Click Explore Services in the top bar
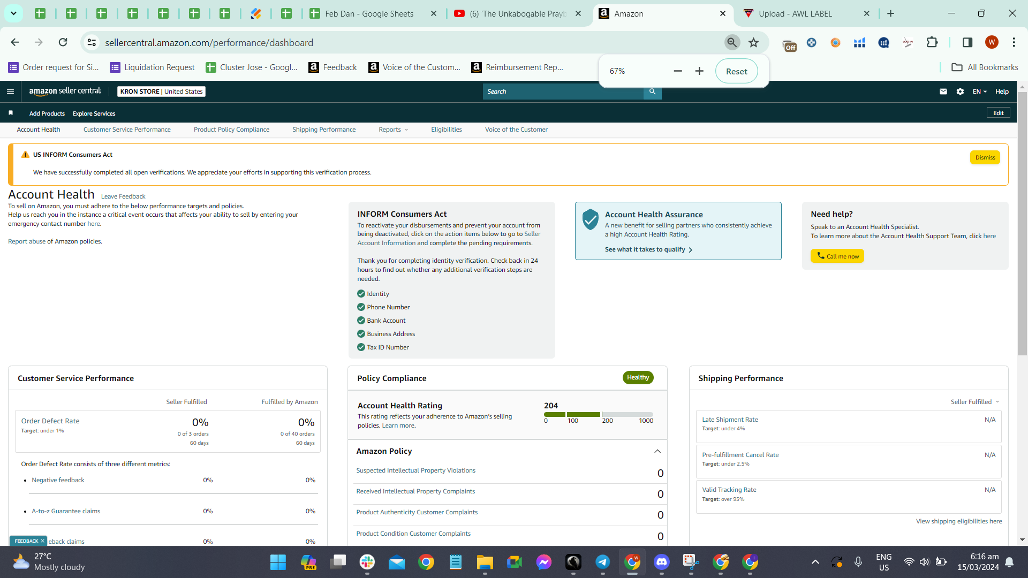Viewport: 1028px width, 578px height. coord(94,113)
